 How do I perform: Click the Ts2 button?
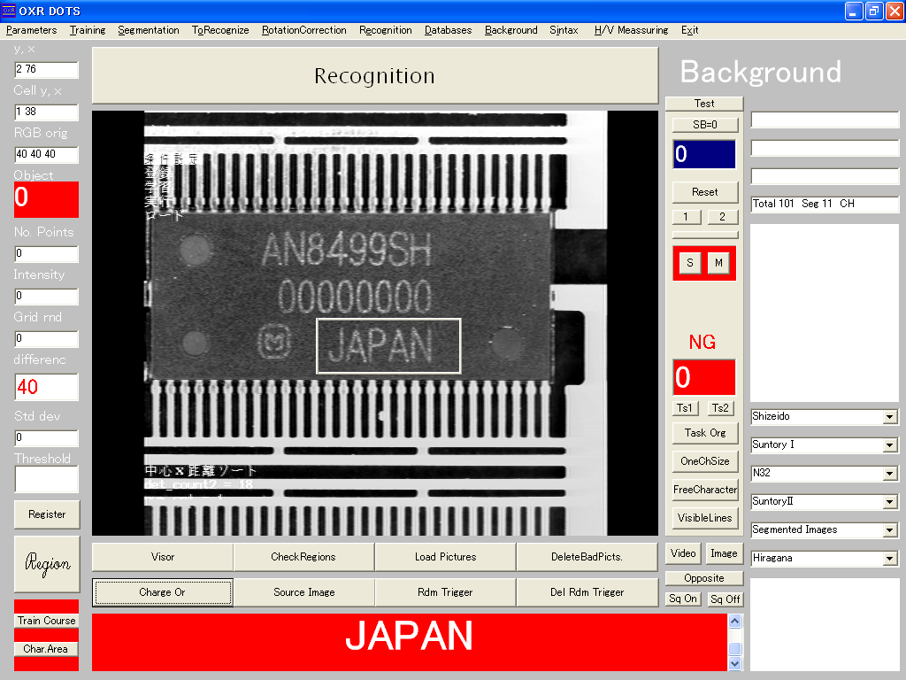tap(720, 408)
